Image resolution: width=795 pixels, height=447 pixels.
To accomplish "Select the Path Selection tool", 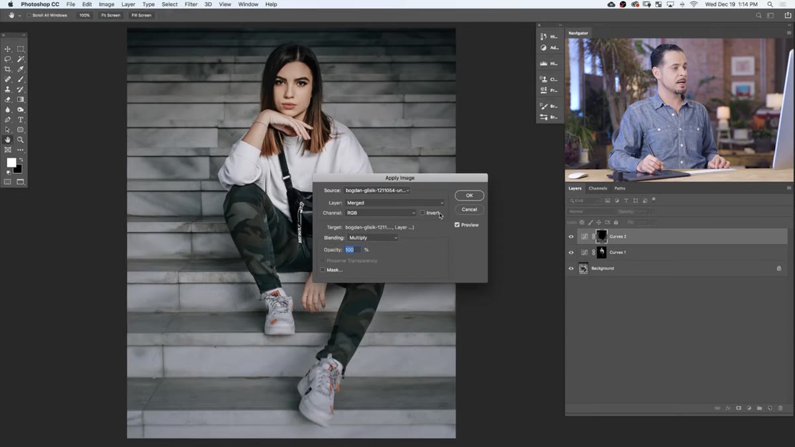I will tap(8, 130).
